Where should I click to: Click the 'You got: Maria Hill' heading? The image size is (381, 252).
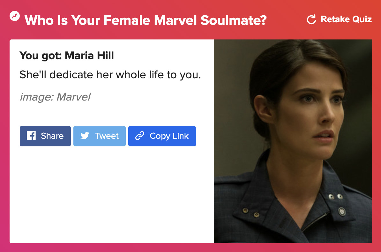point(67,55)
